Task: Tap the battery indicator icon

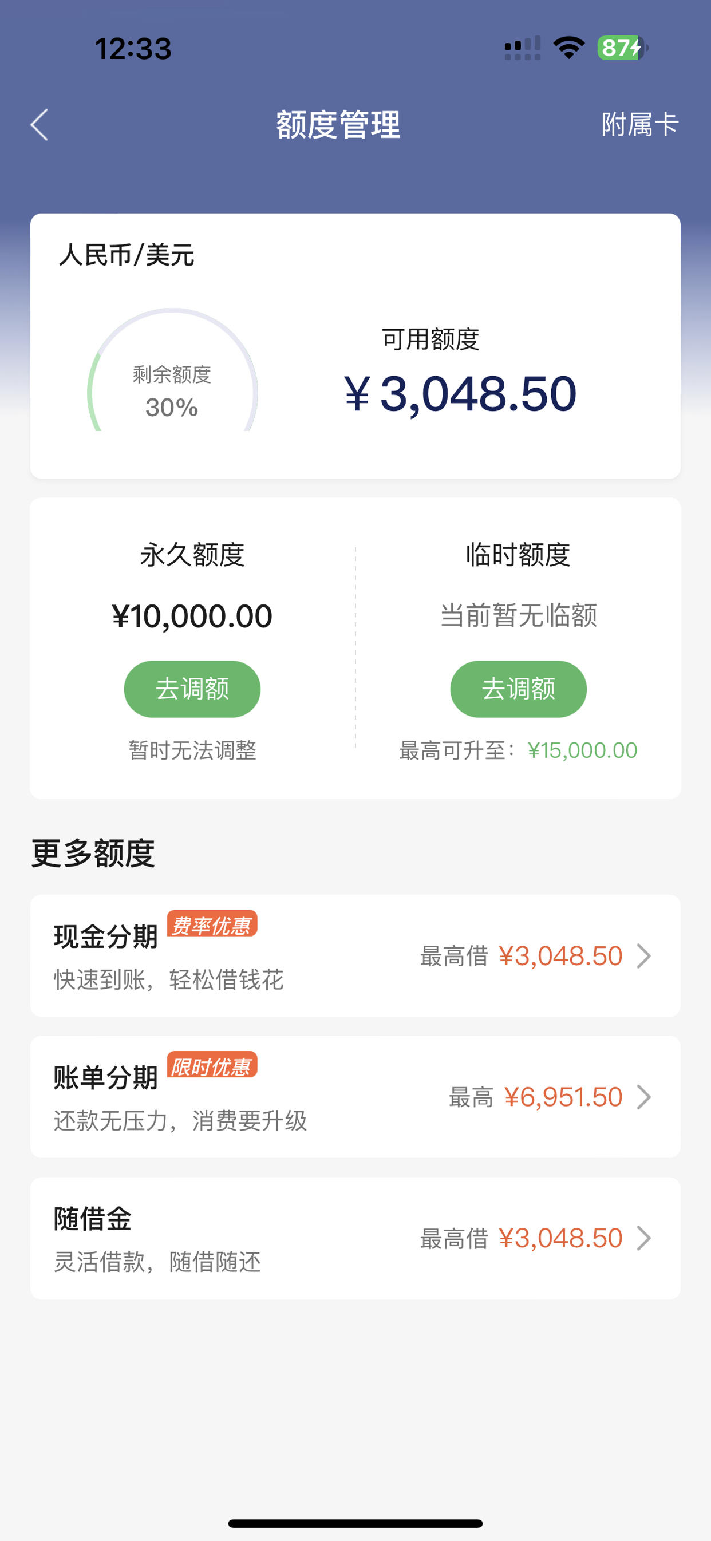Action: (622, 48)
